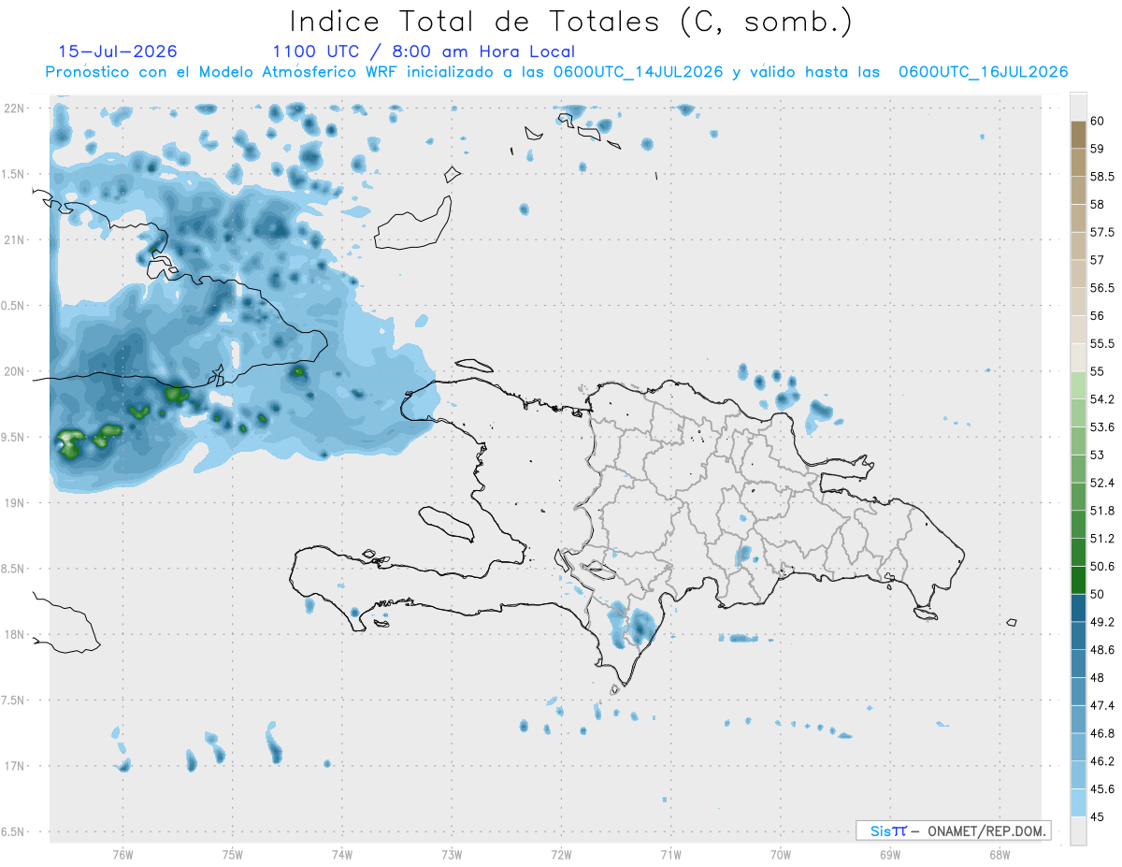The height and width of the screenshot is (867, 1122).
Task: Click the colorbar label '49.2'
Action: click(1102, 622)
